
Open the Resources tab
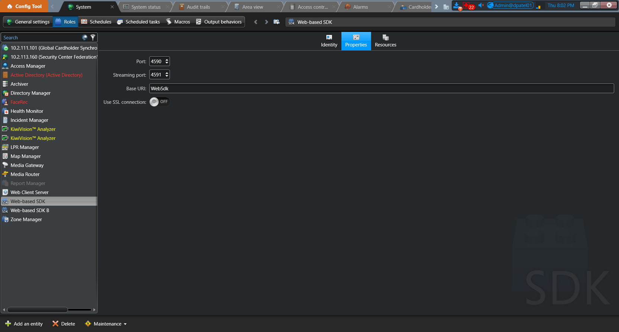click(386, 41)
